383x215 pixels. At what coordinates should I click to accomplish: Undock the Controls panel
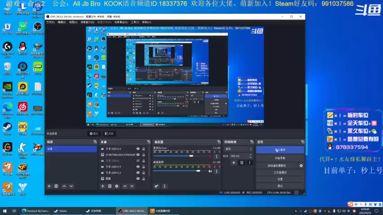(303, 142)
